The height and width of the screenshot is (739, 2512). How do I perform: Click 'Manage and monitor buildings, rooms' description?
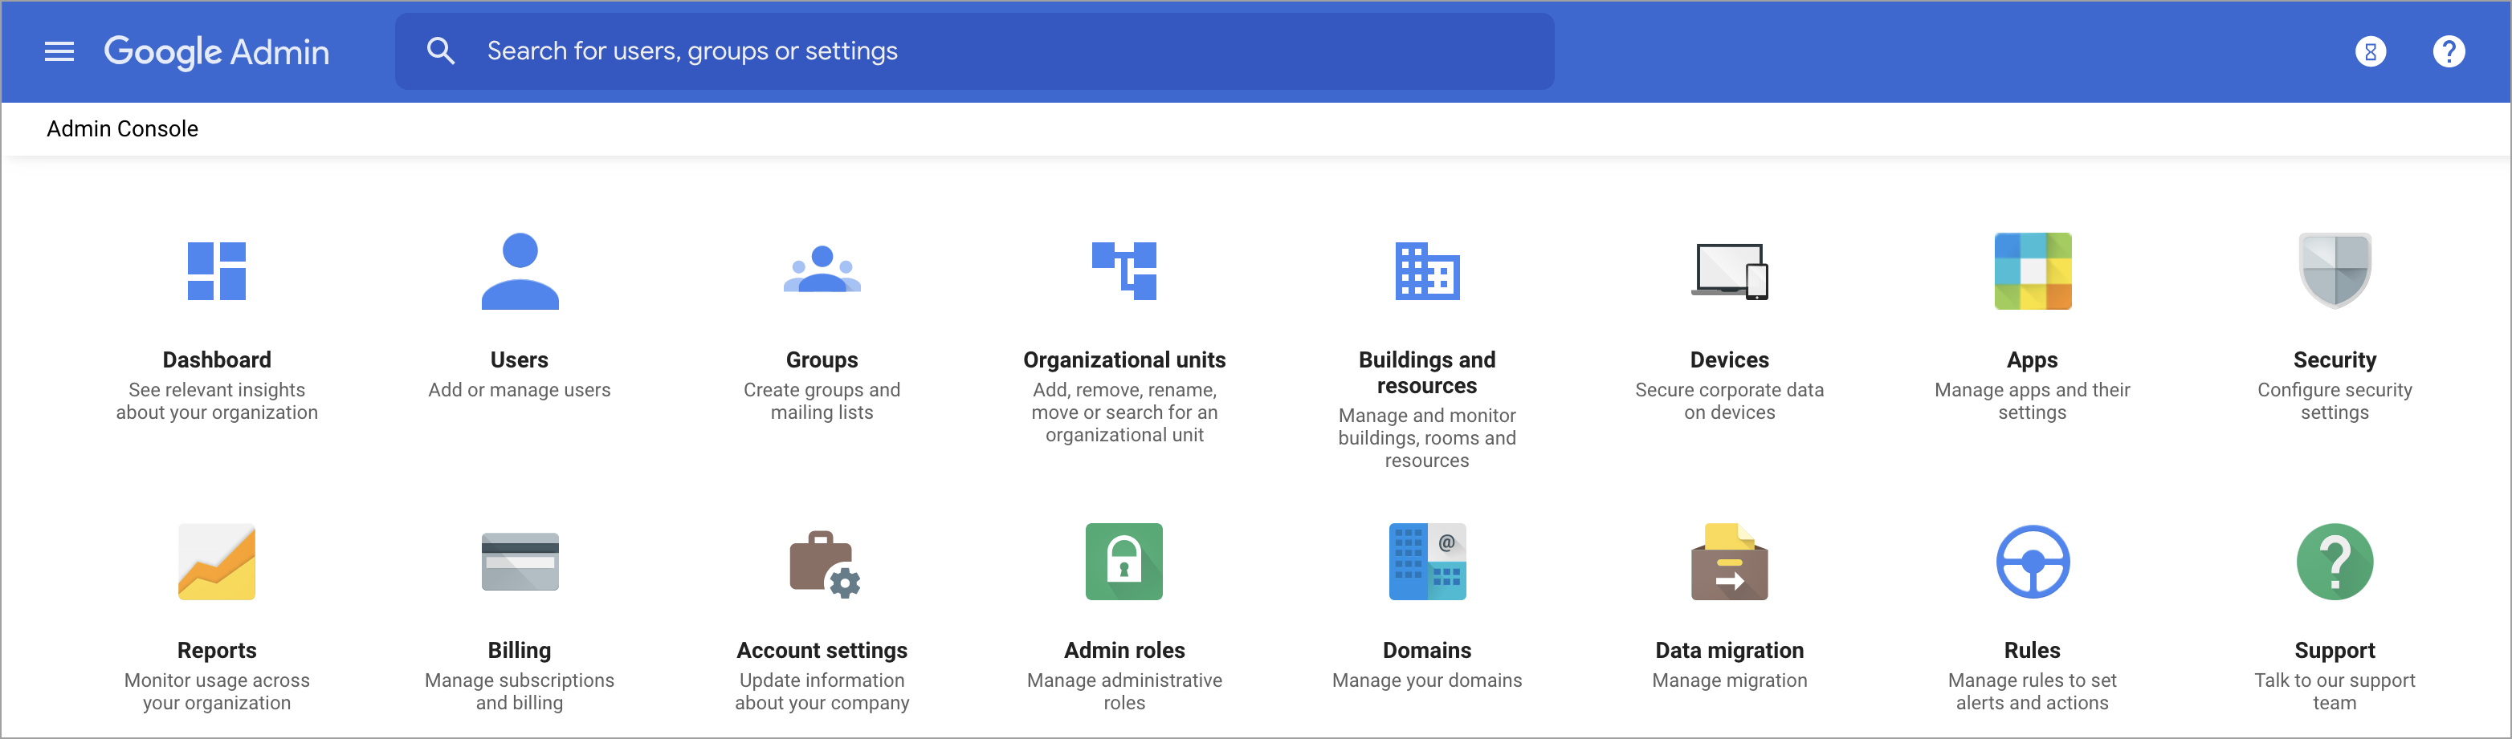(1426, 438)
